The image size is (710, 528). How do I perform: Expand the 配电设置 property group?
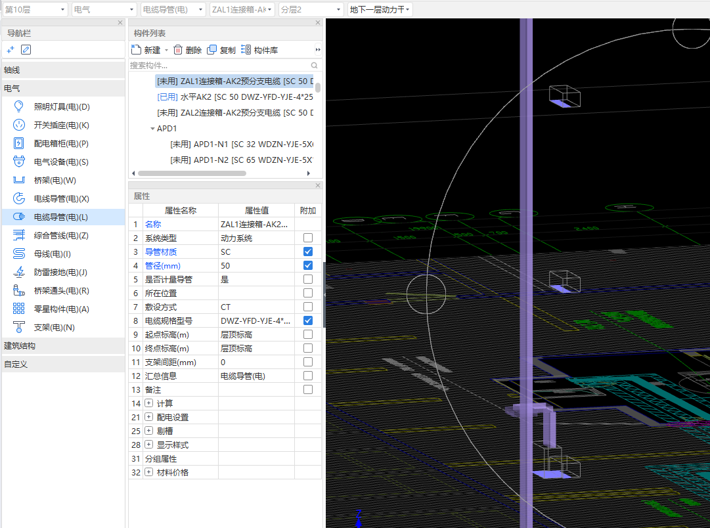(149, 417)
